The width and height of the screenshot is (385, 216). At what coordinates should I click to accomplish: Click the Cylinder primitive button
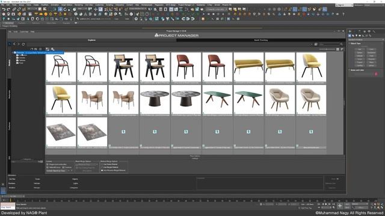(360, 56)
